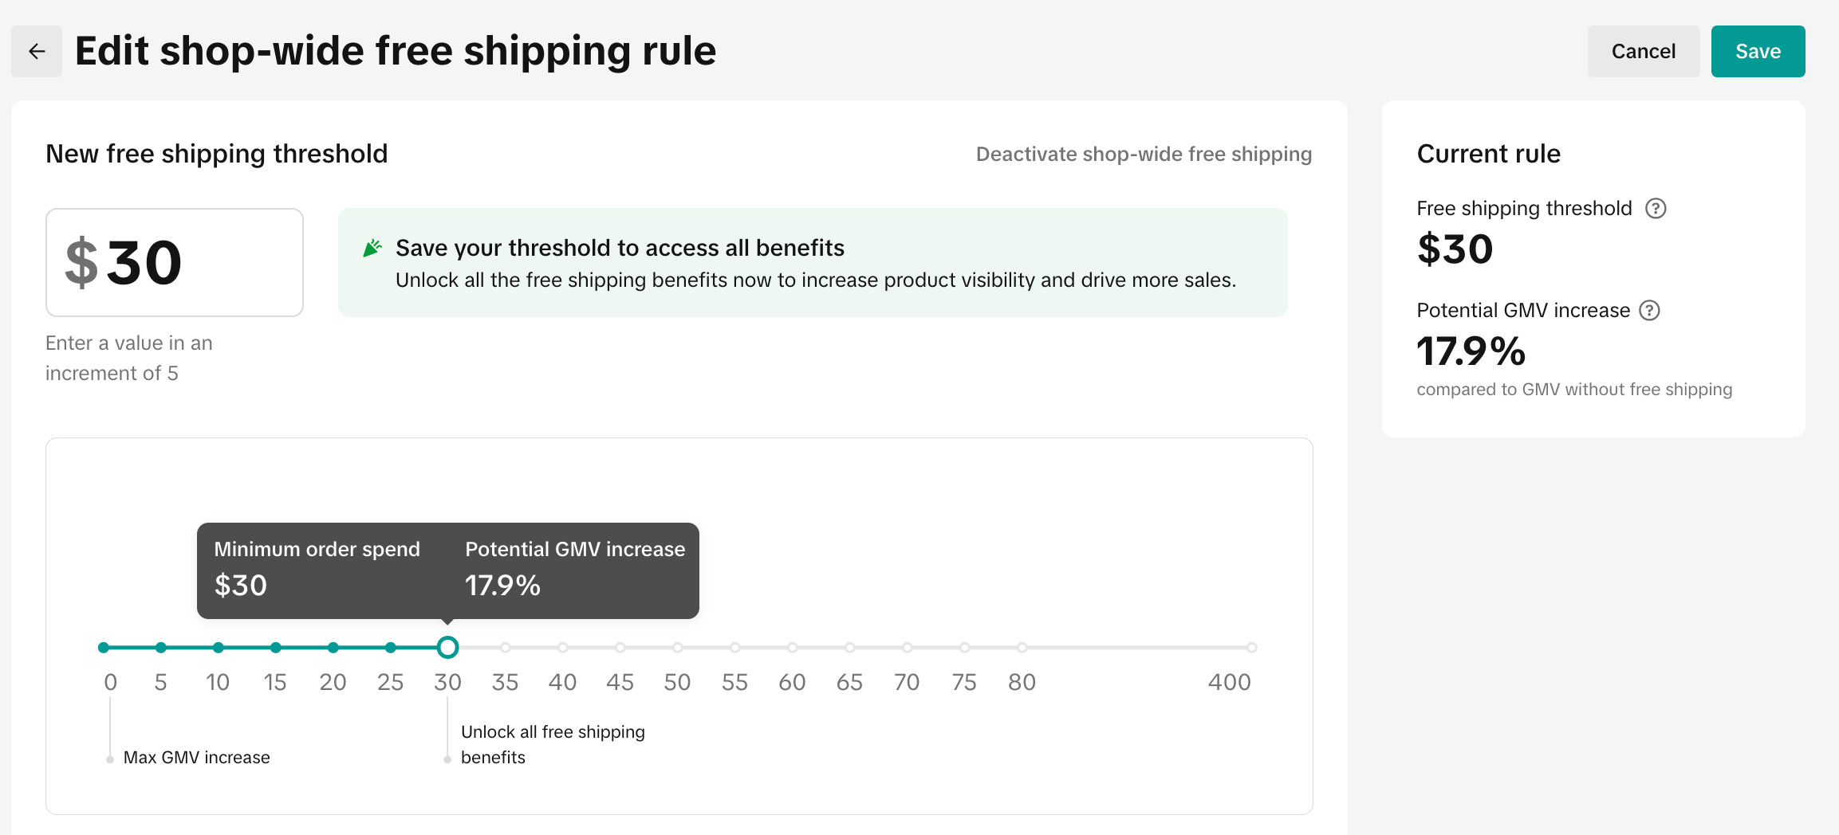Deactivate shop-wide free shipping
Viewport: 1839px width, 835px height.
point(1144,154)
